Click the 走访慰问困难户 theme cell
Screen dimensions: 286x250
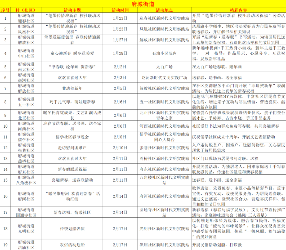tap(72, 147)
